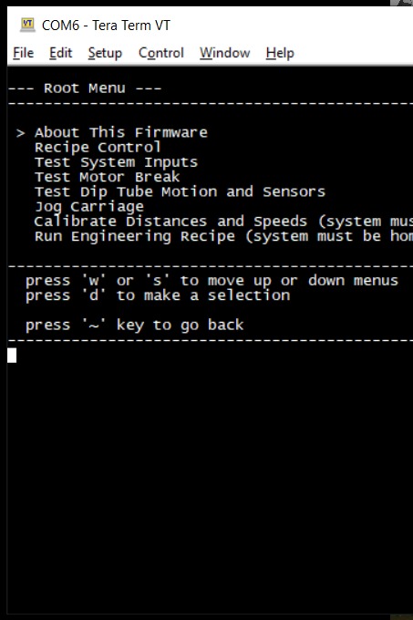This screenshot has height=620, width=413.
Task: Click the 'Jog Carriage' terminal line
Action: click(89, 207)
